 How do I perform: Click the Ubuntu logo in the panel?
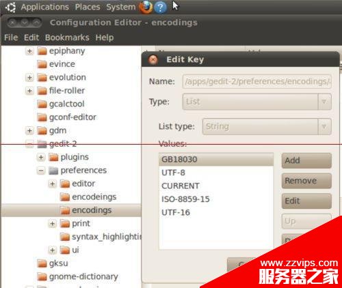click(11, 7)
